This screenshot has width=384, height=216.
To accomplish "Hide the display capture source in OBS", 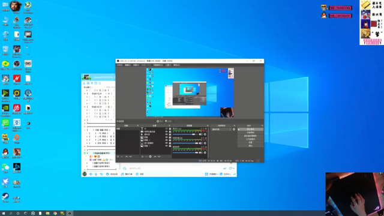I will (x=167, y=143).
